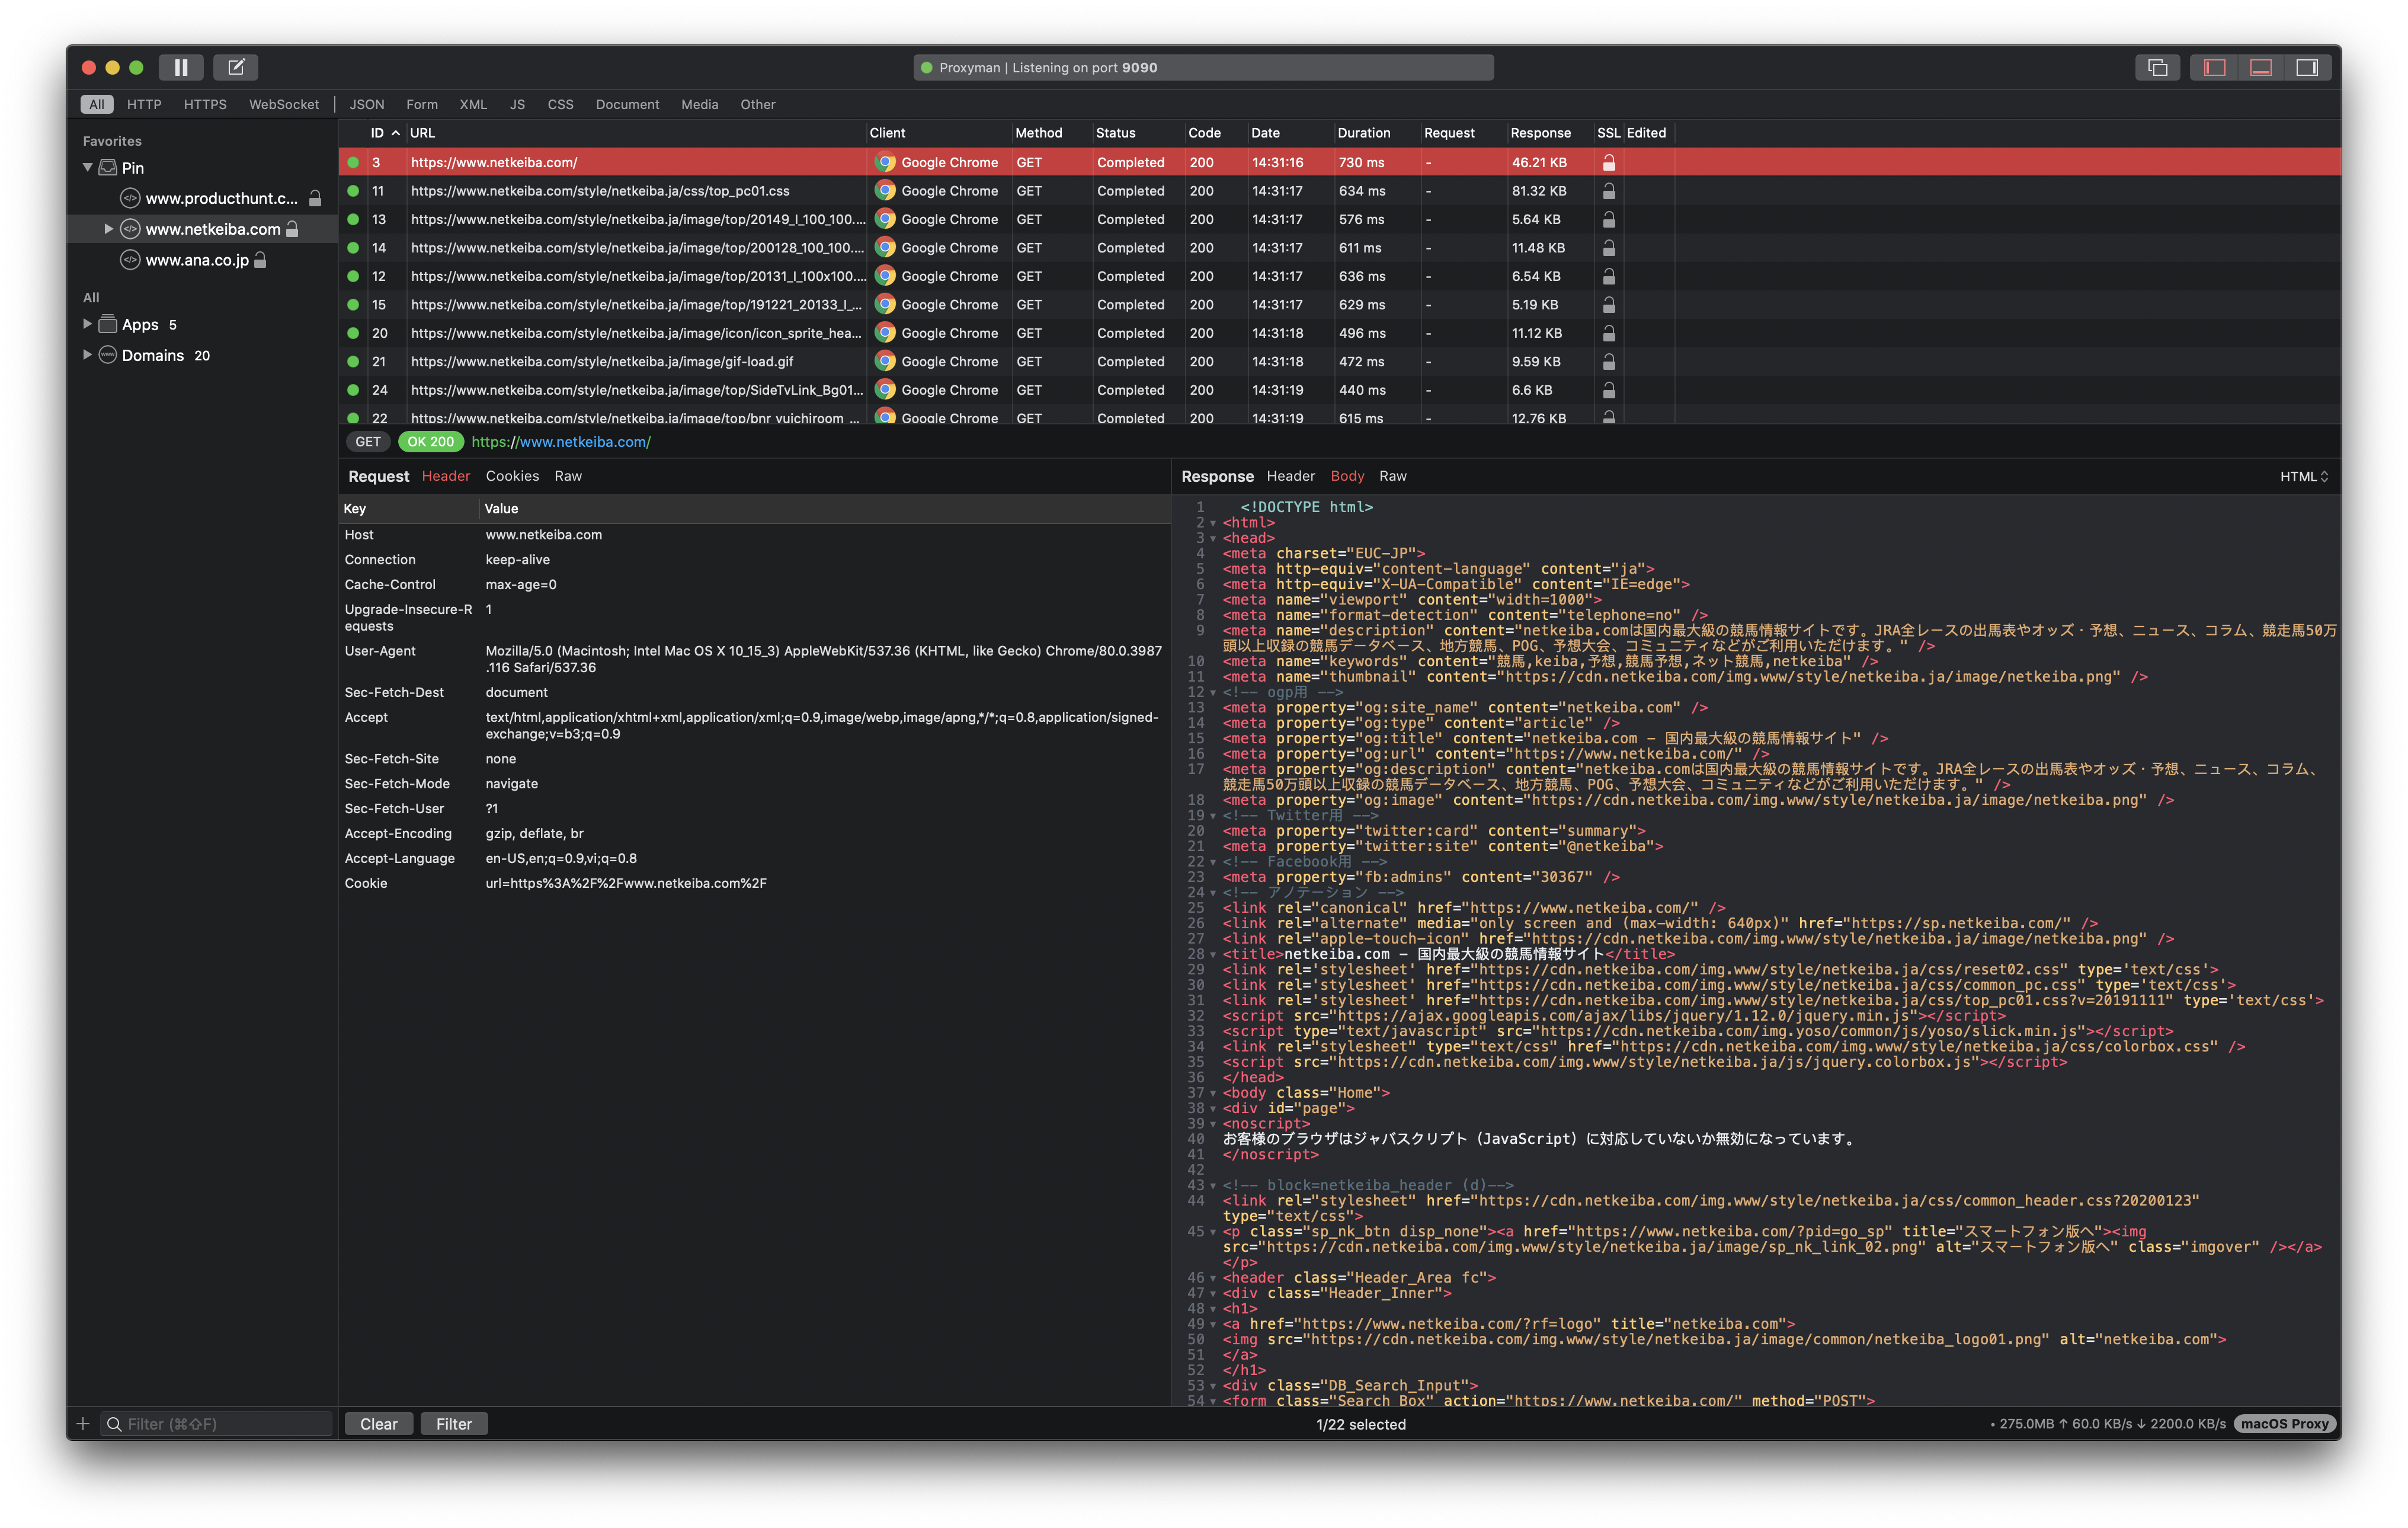The image size is (2408, 1528).
Task: Filter traffic by JSON type
Action: pos(366,104)
